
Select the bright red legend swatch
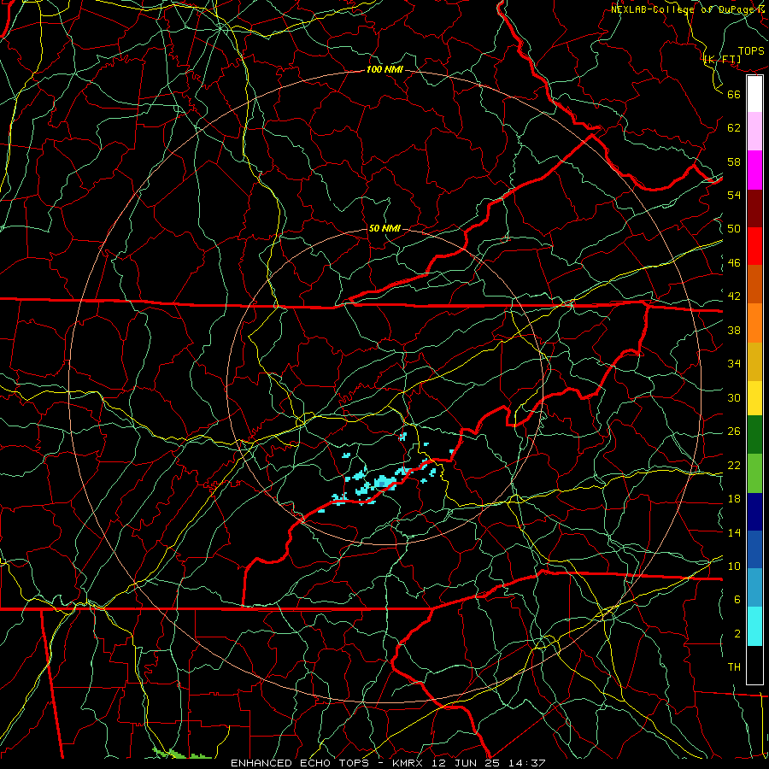click(754, 246)
